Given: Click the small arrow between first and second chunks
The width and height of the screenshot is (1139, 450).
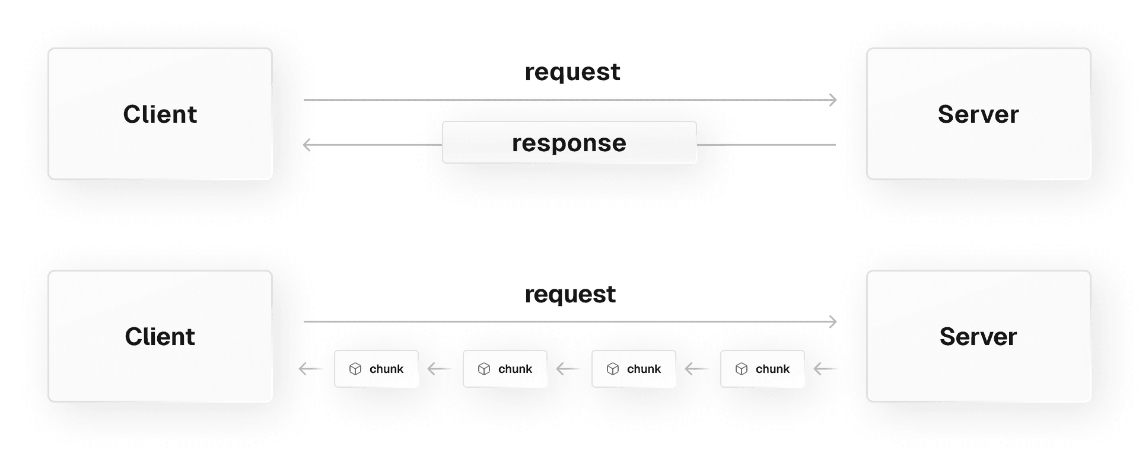Looking at the screenshot, I should coord(440,369).
